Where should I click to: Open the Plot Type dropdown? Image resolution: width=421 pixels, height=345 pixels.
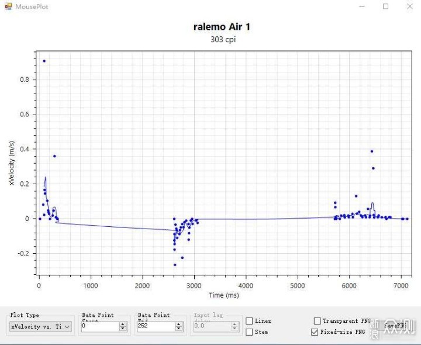tap(40, 326)
